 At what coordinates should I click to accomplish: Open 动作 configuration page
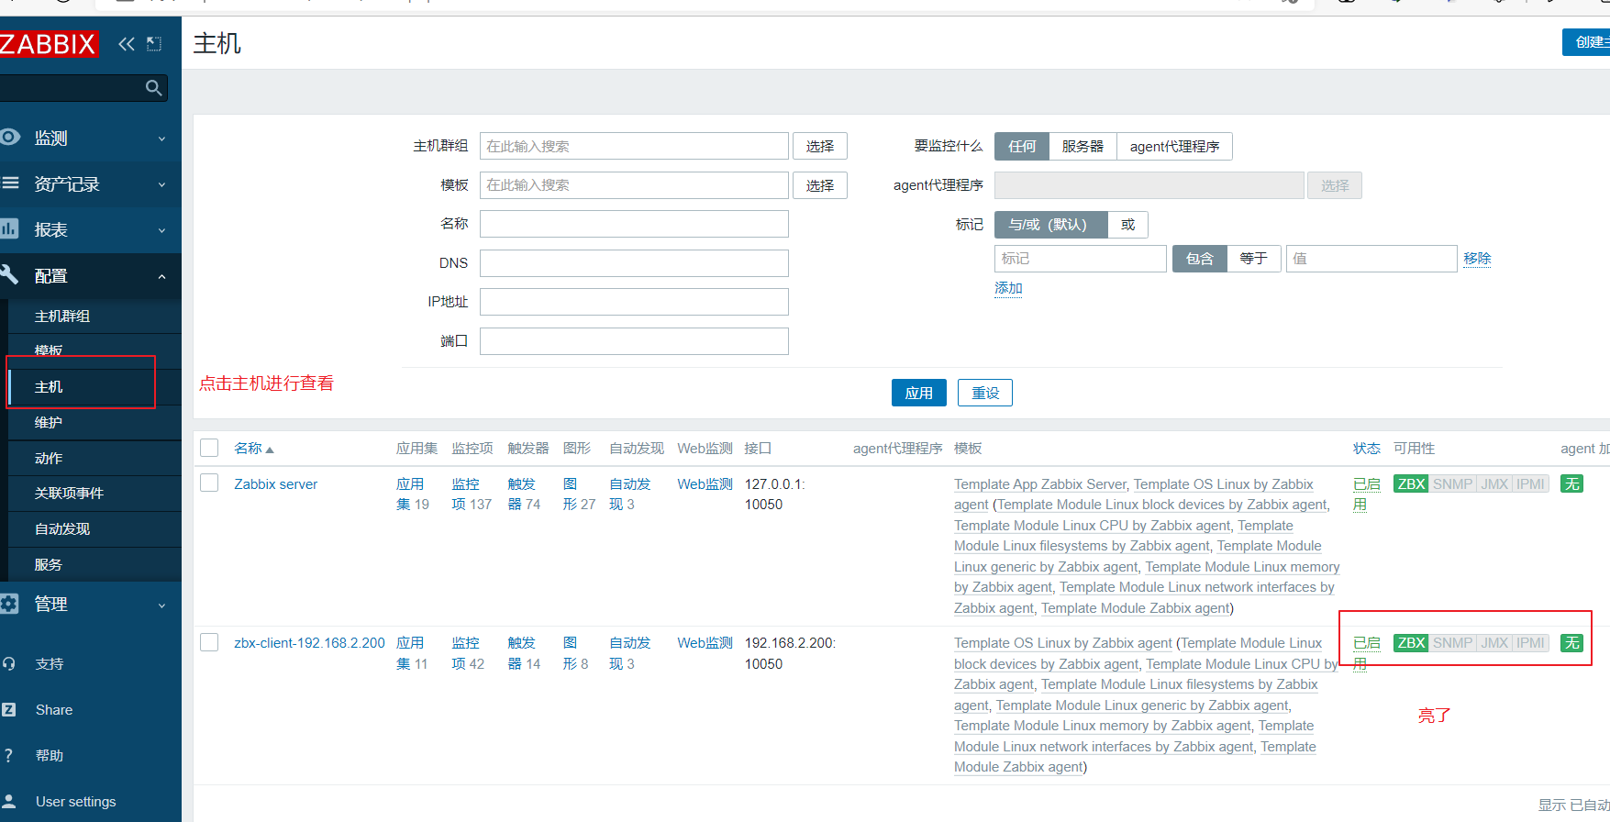(49, 458)
